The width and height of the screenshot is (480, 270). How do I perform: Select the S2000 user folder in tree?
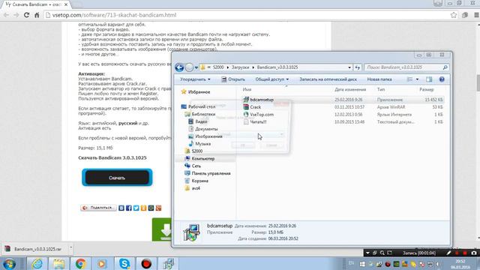[196, 151]
